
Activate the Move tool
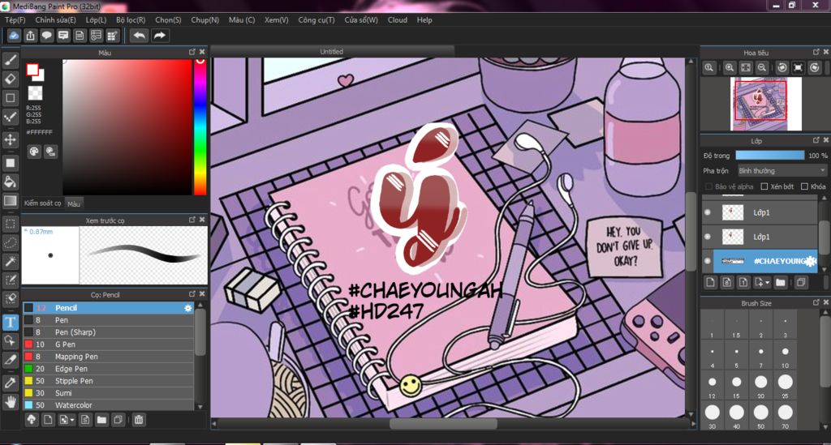[10, 139]
